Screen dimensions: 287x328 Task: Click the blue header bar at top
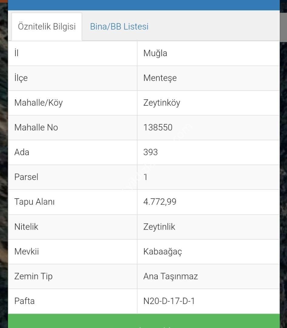point(144,5)
